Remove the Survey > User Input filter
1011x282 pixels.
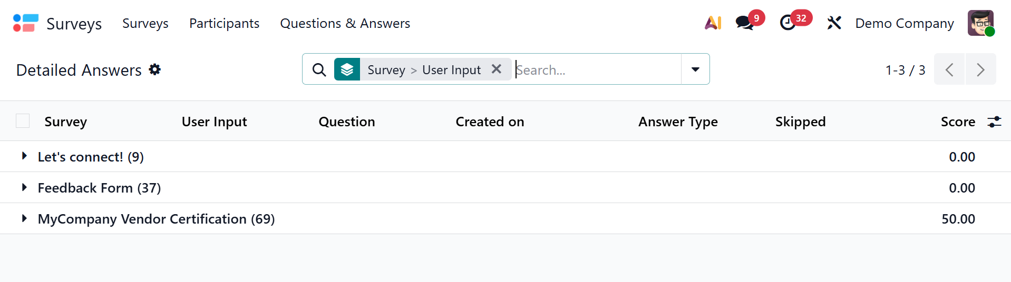coord(496,69)
